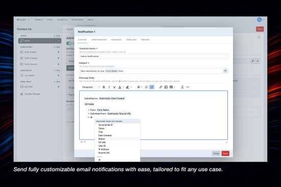Insert a link in message body
Viewport: 281px width, 187px height.
[x=160, y=87]
